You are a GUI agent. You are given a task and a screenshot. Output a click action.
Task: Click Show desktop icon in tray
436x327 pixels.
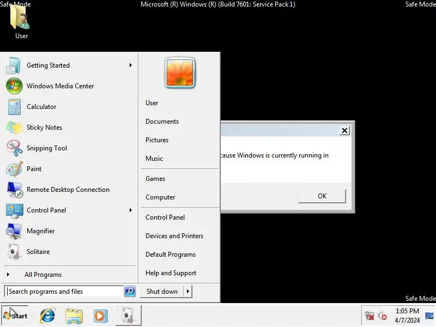[429, 316]
